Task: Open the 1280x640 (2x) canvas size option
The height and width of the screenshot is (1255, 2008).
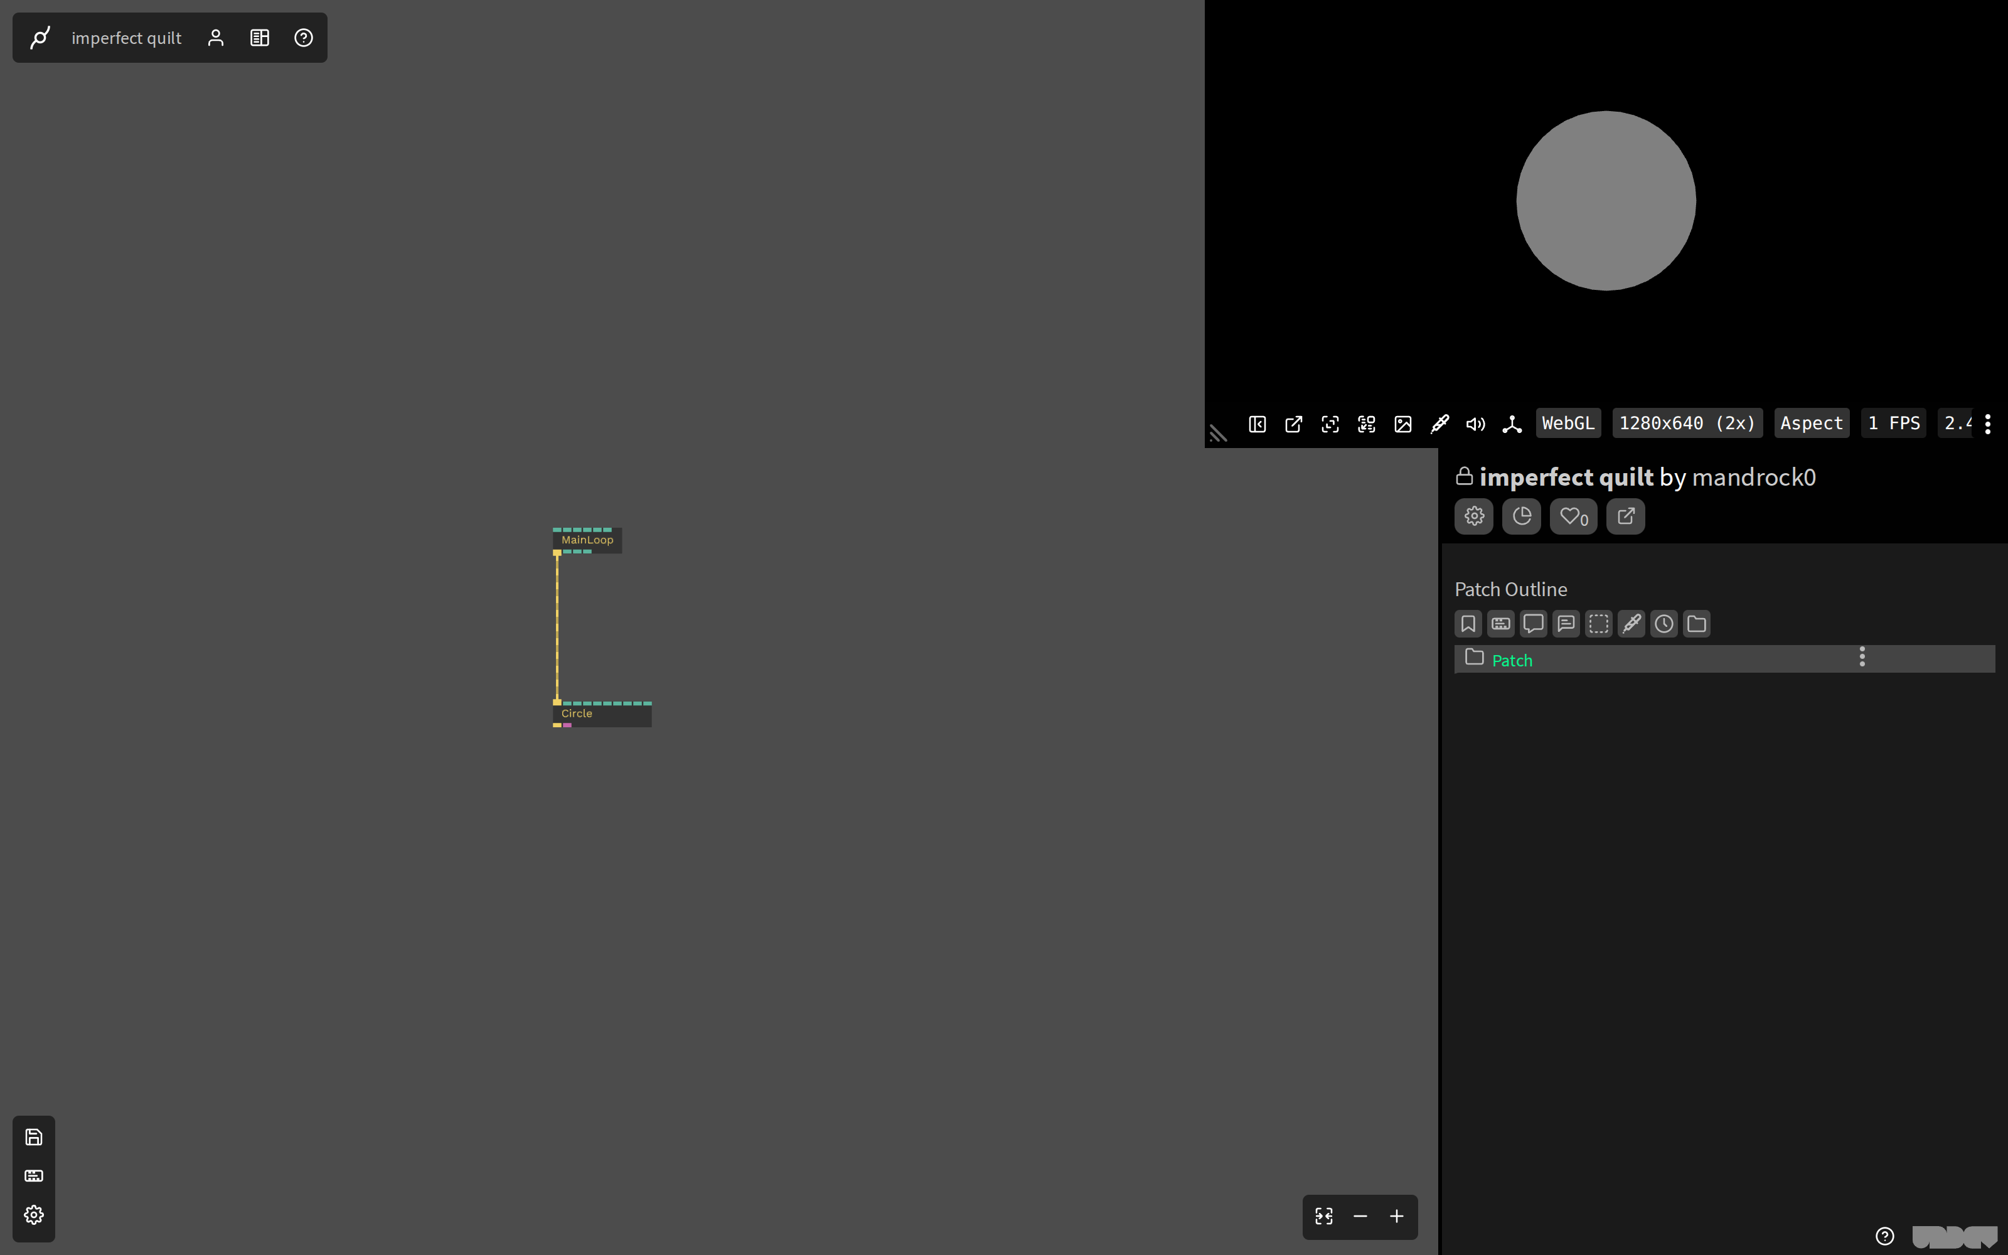Action: 1687,424
